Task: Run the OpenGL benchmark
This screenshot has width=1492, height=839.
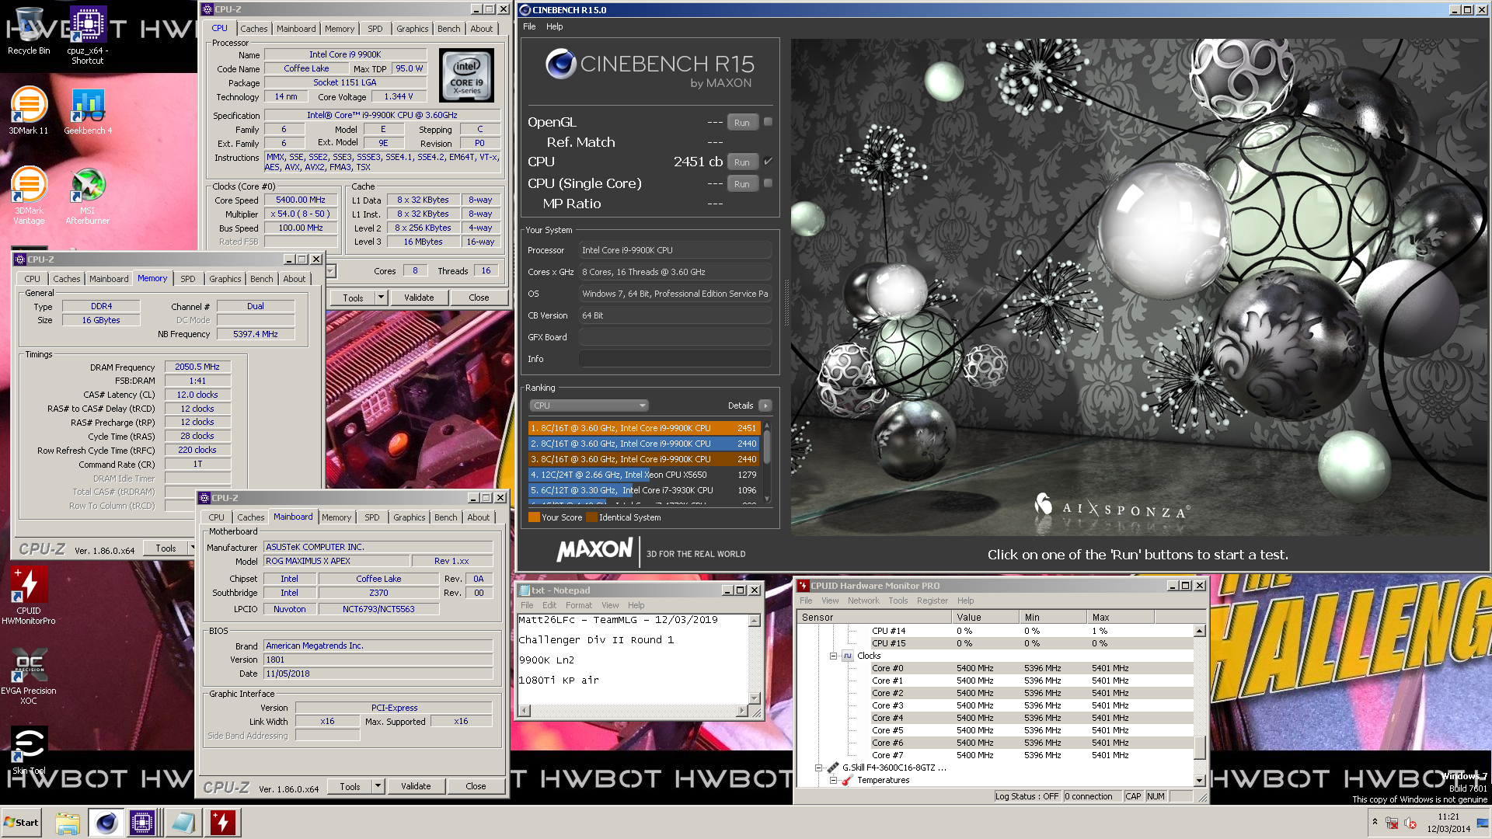Action: (742, 122)
